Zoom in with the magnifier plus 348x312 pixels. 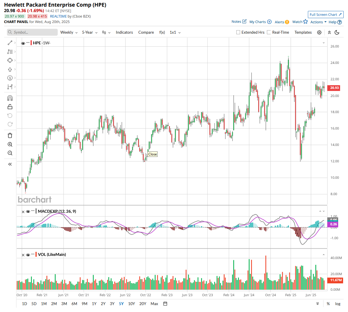(10, 144)
